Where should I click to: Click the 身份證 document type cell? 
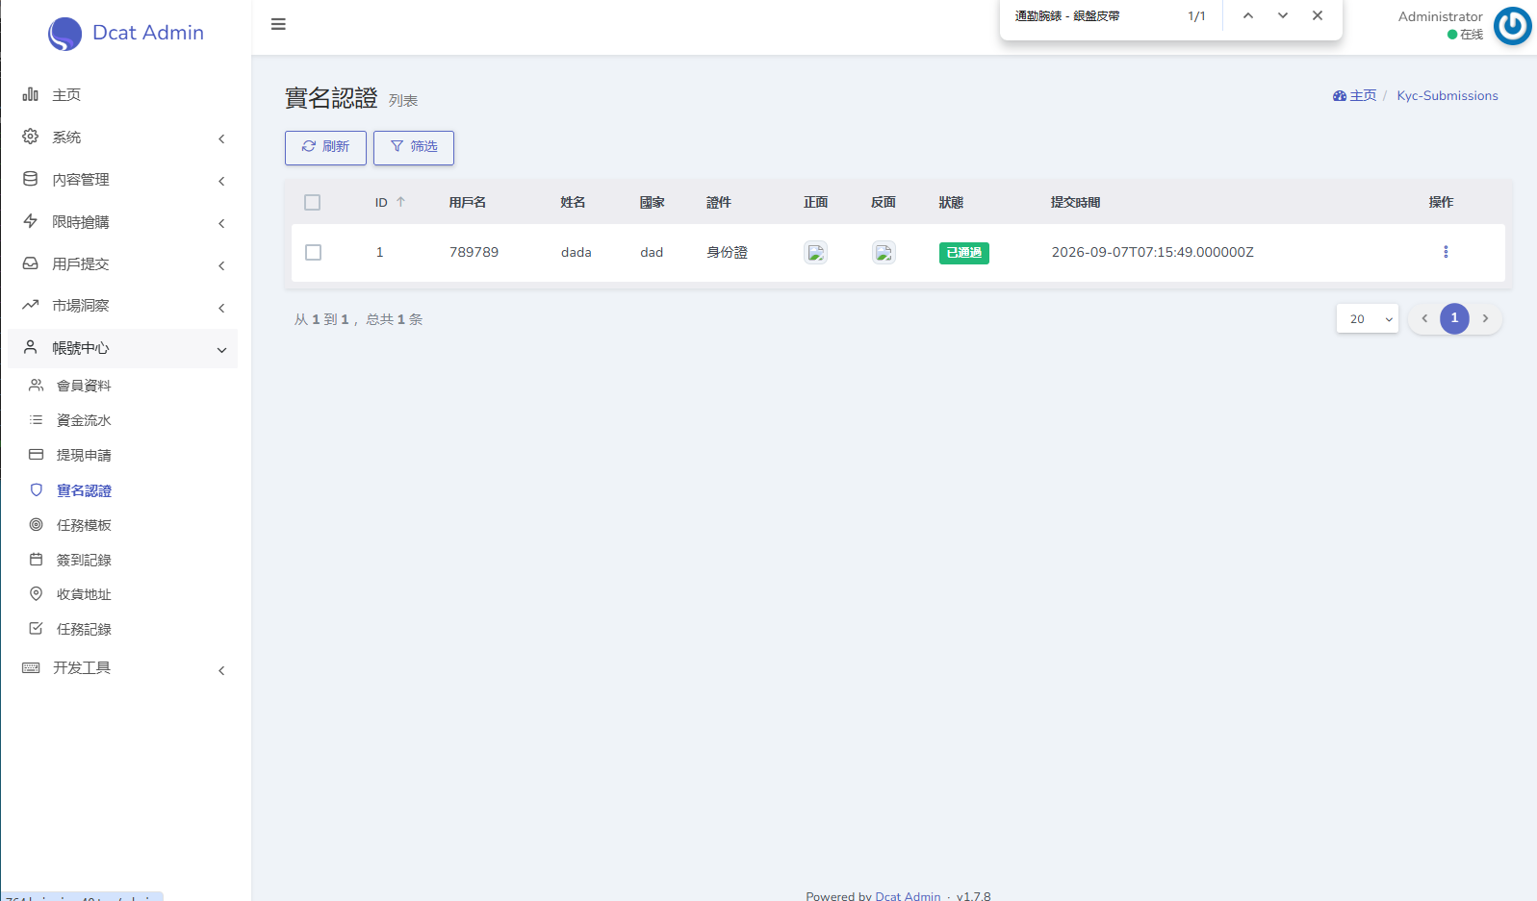coord(727,252)
